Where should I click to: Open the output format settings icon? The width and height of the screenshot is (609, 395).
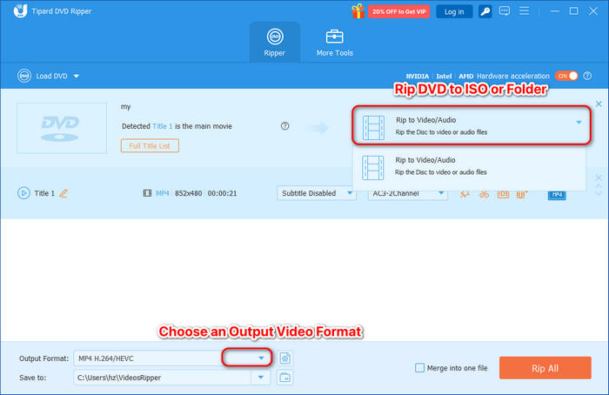(x=285, y=358)
